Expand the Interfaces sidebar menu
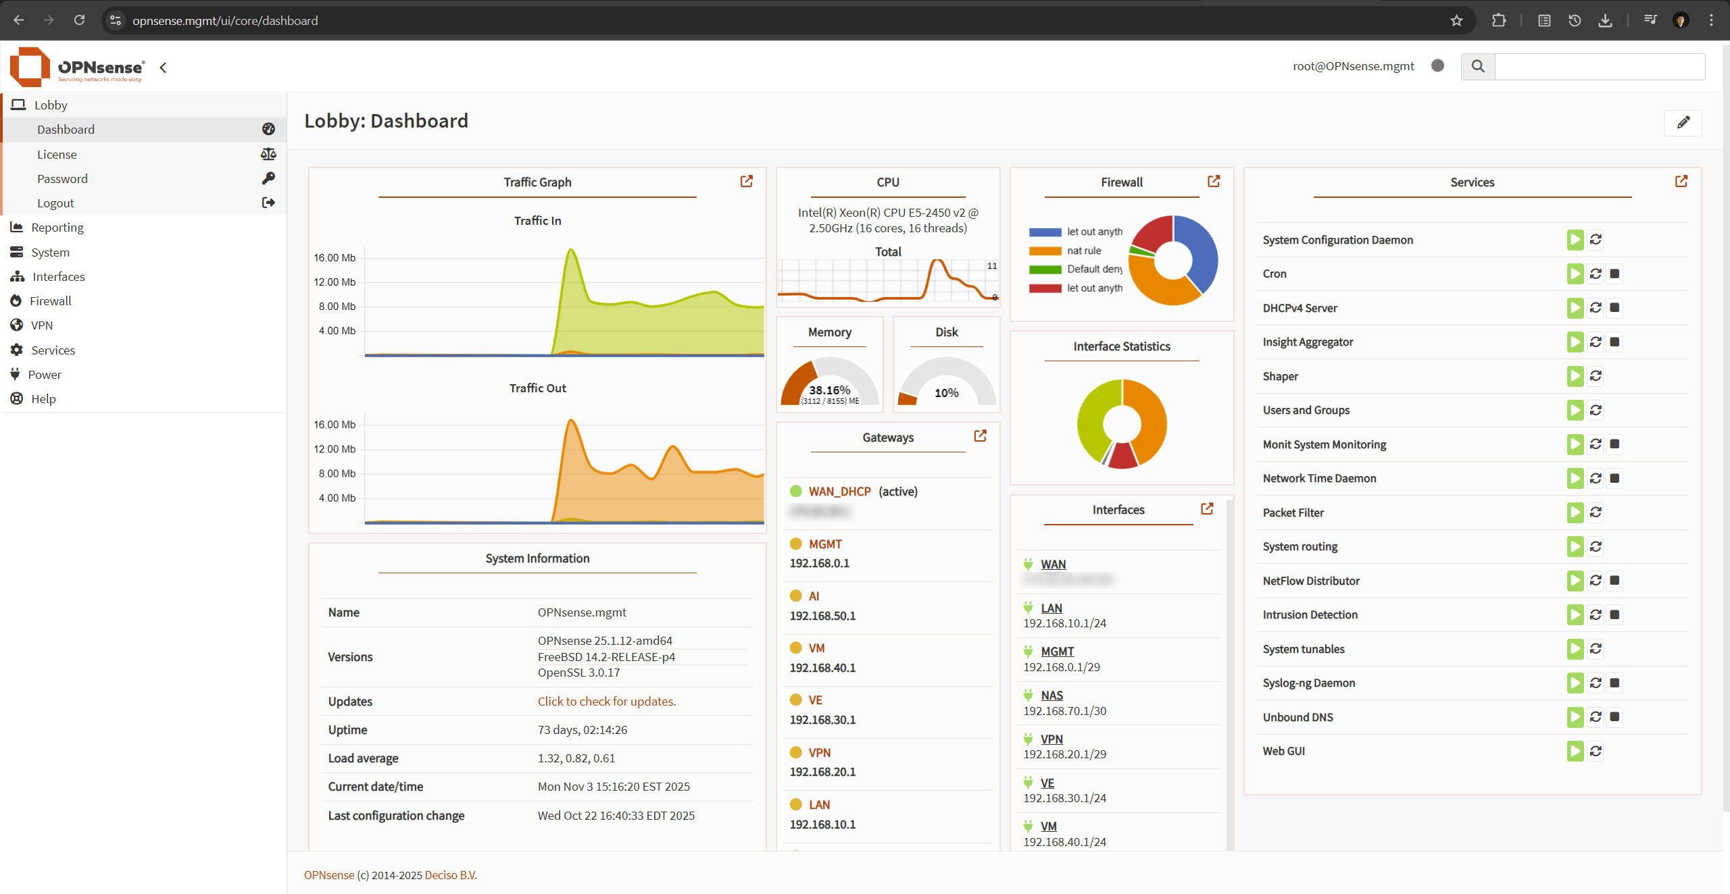The image size is (1730, 894). 58,277
